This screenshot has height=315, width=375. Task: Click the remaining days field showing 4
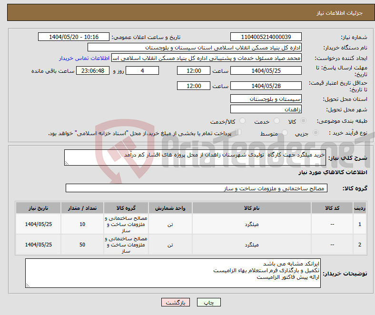click(142, 70)
